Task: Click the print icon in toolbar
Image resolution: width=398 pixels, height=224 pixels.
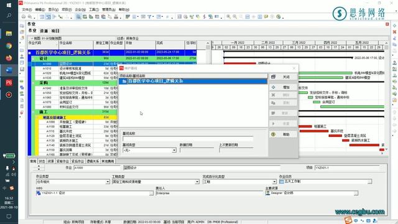Action: 24,17
